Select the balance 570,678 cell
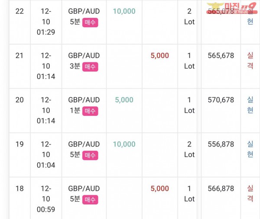 [221, 100]
